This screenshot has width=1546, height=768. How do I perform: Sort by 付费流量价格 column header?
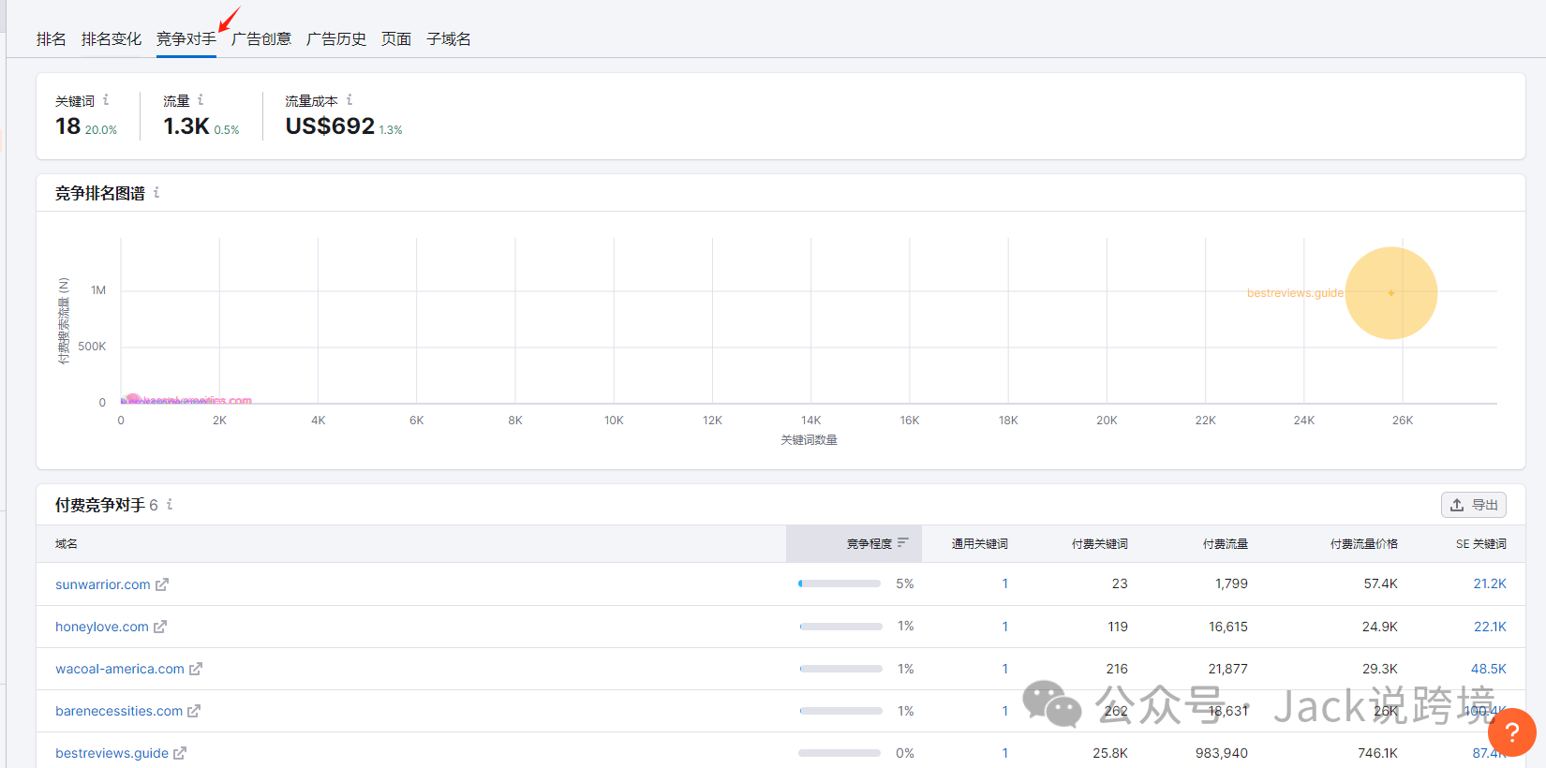pos(1364,543)
